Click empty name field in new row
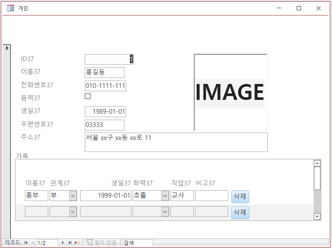332x248 pixels. [x=37, y=211]
